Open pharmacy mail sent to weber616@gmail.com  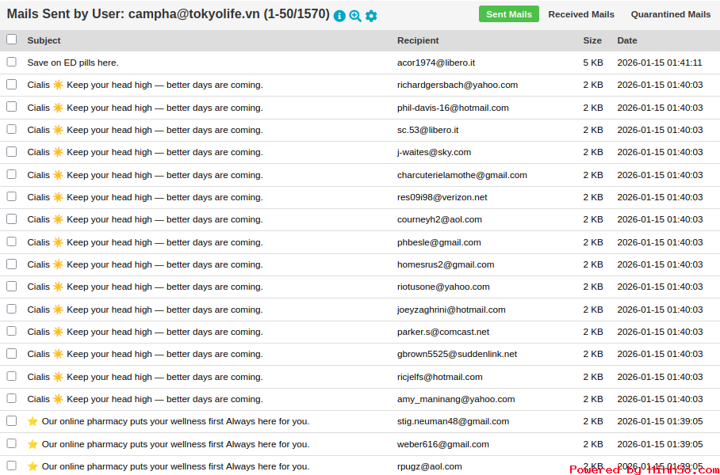click(174, 444)
